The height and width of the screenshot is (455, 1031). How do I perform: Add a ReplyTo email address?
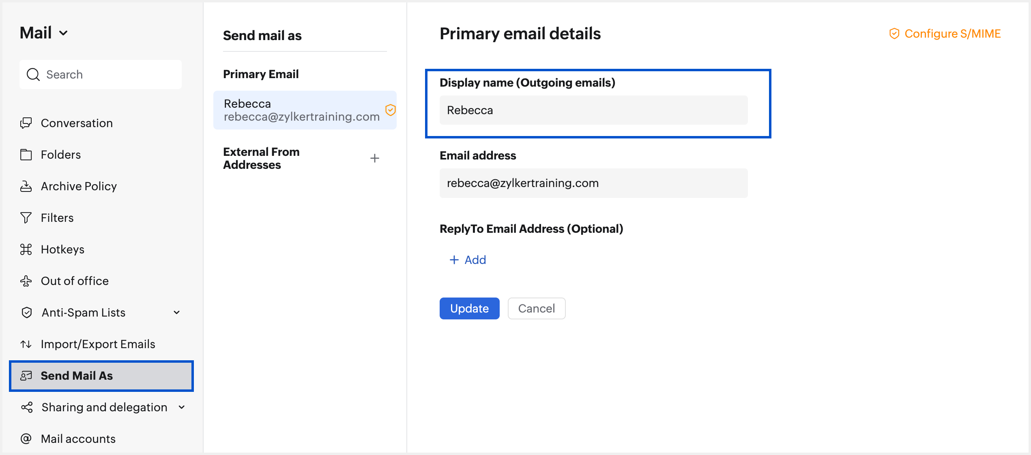[x=468, y=260]
